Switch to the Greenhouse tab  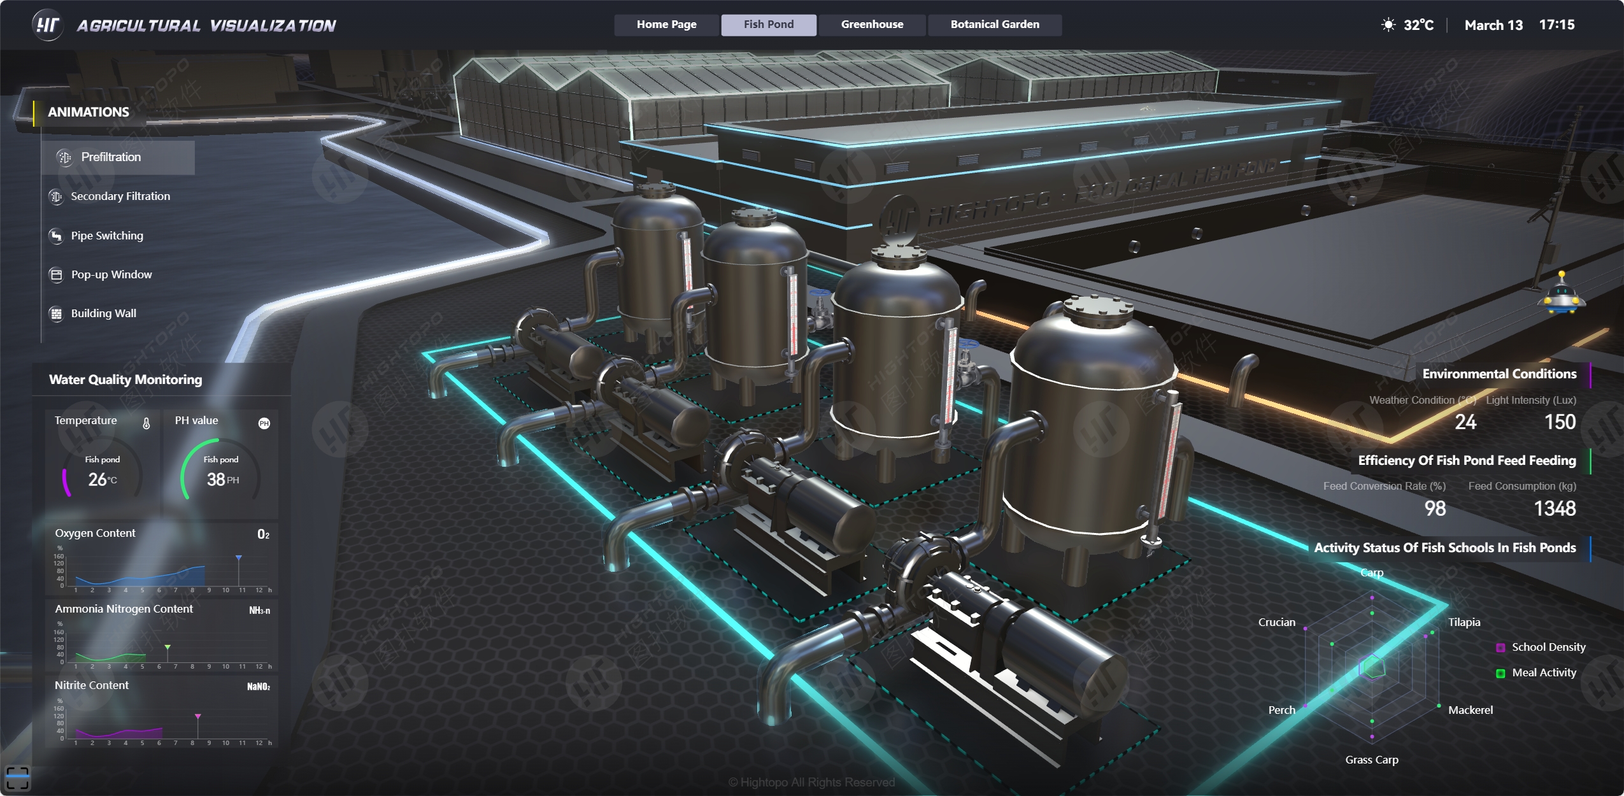[872, 25]
